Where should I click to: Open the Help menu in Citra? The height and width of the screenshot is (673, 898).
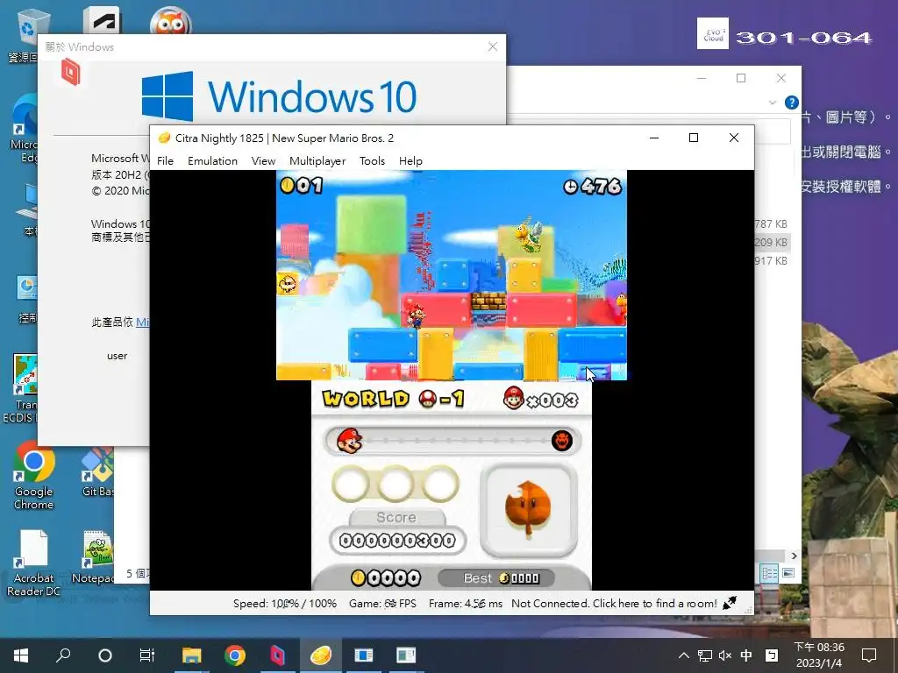(410, 161)
